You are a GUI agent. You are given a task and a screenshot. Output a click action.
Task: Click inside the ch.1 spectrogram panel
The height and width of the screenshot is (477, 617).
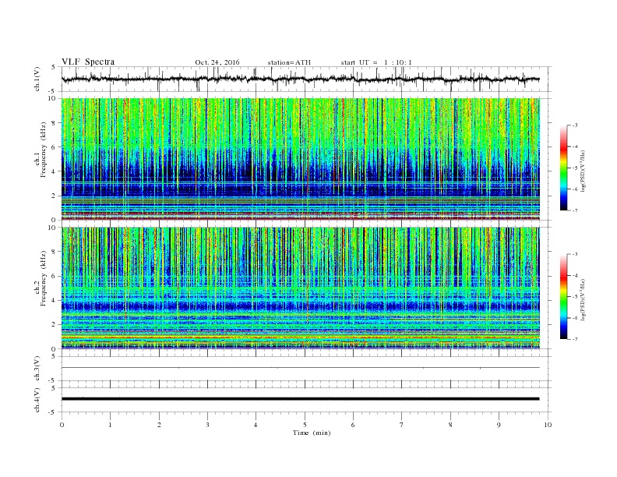tap(301, 159)
